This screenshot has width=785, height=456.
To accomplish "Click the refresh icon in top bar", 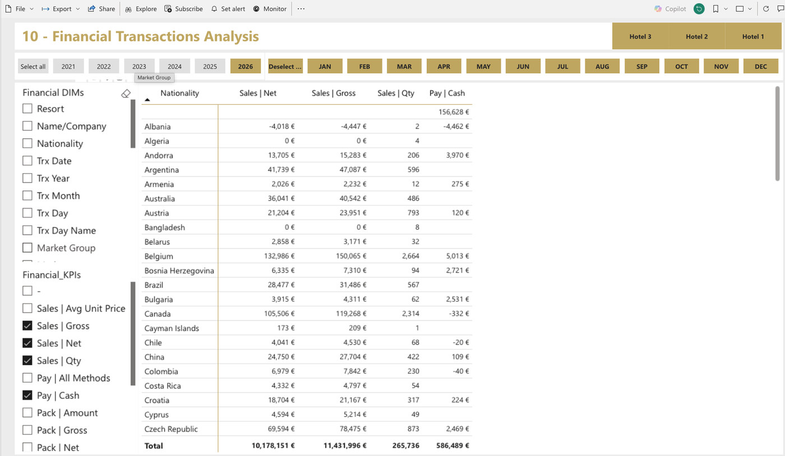I will tap(766, 9).
